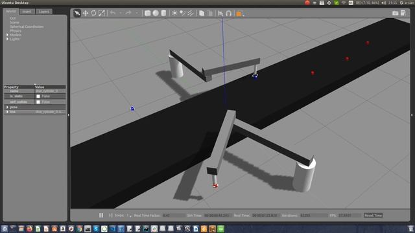Add a point light
415x233 pixels.
click(x=174, y=13)
